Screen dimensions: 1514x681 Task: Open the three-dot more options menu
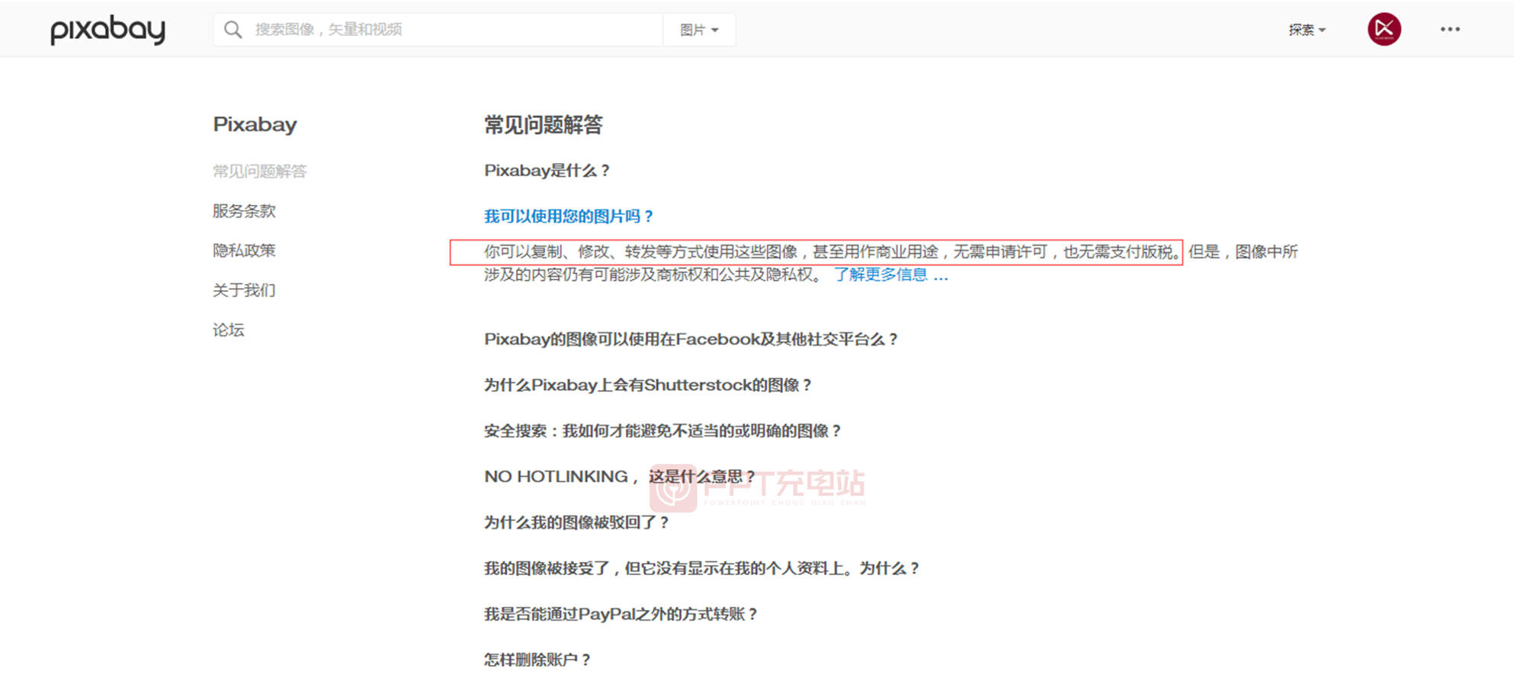click(x=1449, y=30)
